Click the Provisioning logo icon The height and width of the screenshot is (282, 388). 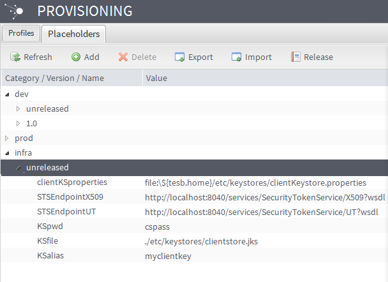click(17, 11)
